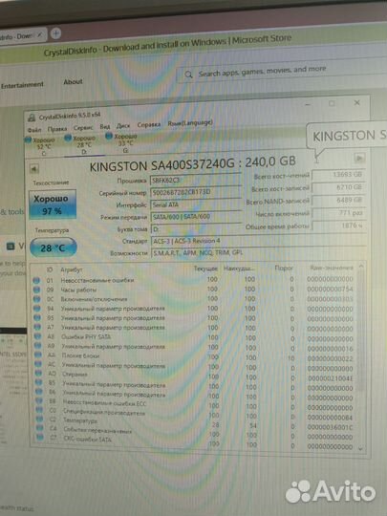This screenshot has height=516, width=387.
Task: Click total host reads value 13693 GB
Action: tap(338, 175)
